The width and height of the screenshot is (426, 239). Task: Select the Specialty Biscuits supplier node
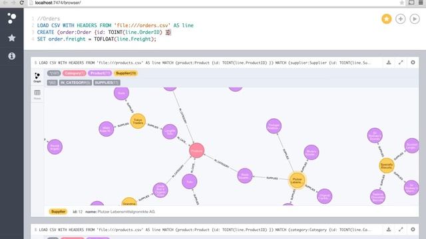point(386,165)
